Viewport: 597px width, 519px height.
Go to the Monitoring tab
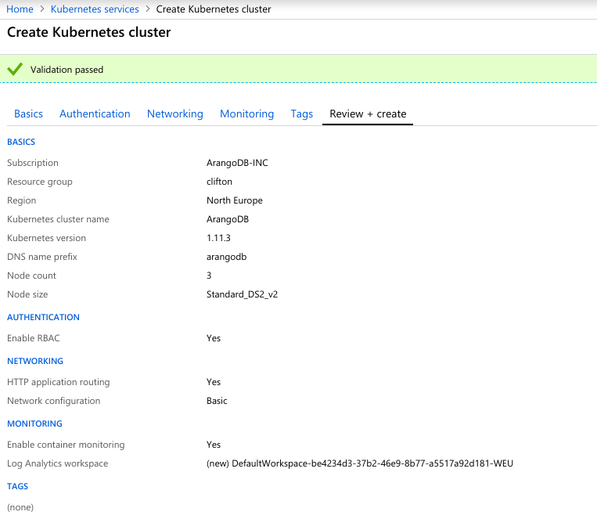click(x=246, y=114)
